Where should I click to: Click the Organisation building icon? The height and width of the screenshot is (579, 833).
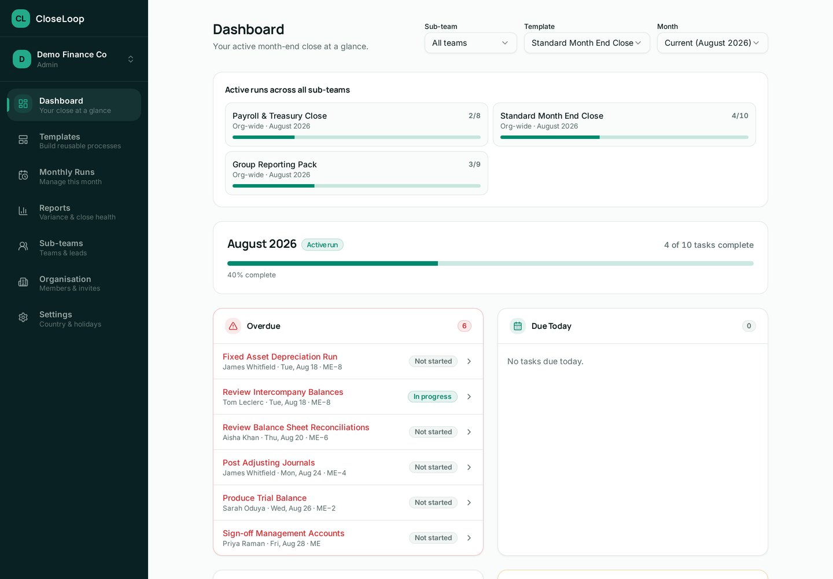(x=23, y=282)
